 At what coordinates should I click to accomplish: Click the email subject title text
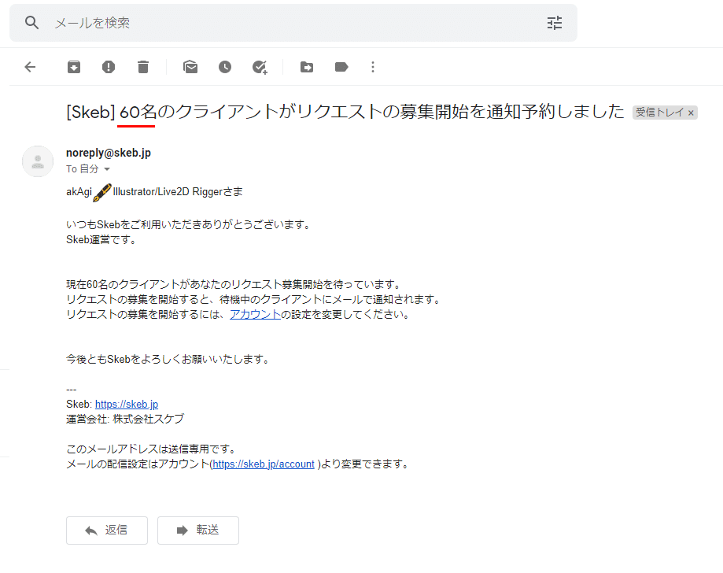pos(345,112)
